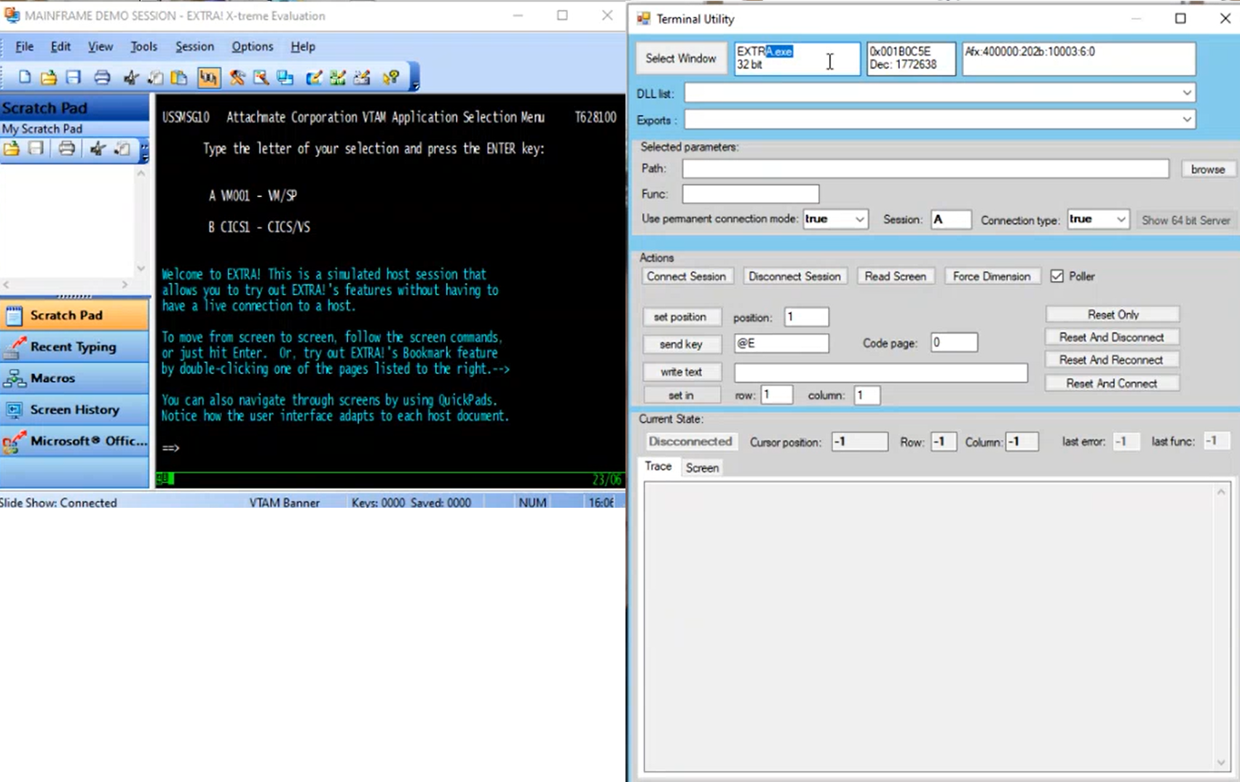The image size is (1240, 782).
Task: Open the Help menu
Action: click(x=303, y=46)
